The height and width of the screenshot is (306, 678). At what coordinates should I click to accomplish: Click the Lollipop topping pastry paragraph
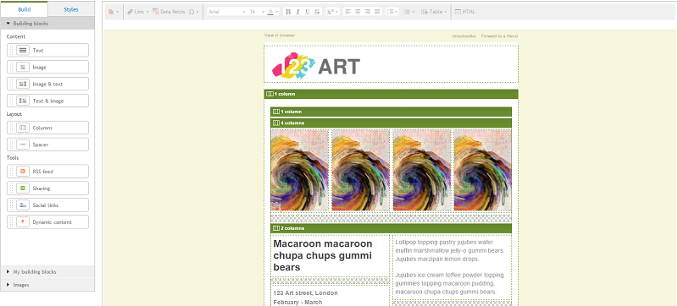pos(450,250)
